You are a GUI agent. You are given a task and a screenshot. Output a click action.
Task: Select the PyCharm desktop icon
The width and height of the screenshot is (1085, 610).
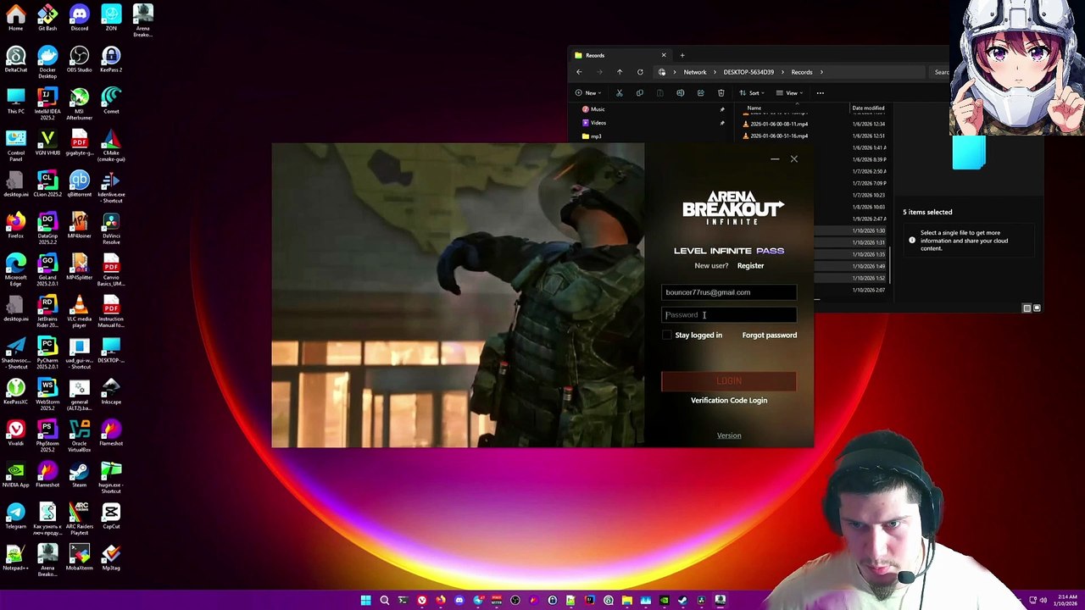[x=47, y=353]
